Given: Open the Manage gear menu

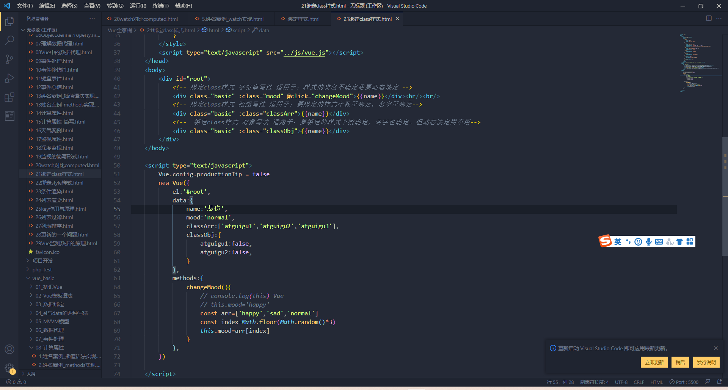Looking at the screenshot, I should tap(9, 367).
